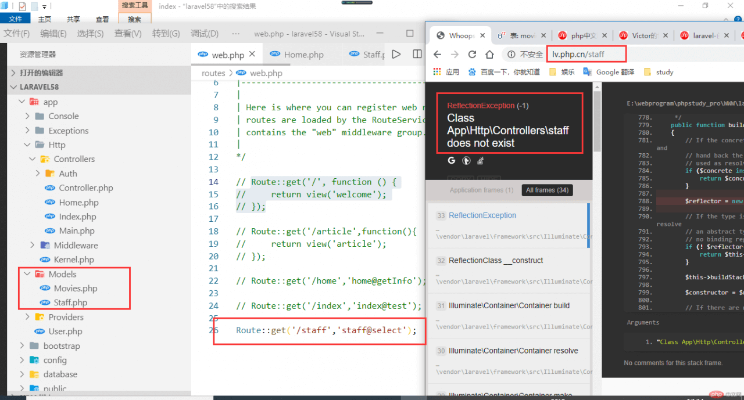This screenshot has width=744, height=400.
Task: Expand the Auth folder
Action: tap(38, 174)
